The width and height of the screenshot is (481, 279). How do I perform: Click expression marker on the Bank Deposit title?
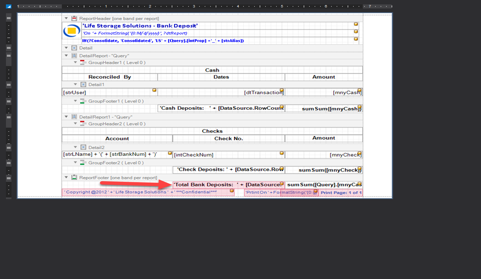pos(356,24)
